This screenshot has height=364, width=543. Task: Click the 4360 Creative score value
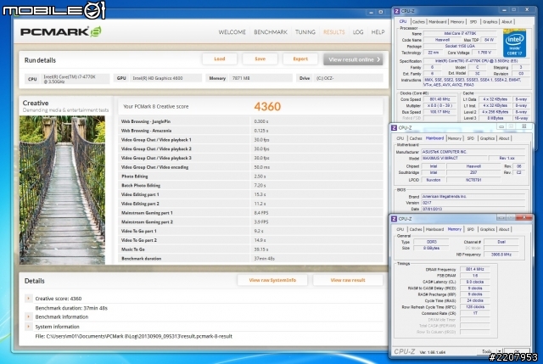(x=267, y=106)
